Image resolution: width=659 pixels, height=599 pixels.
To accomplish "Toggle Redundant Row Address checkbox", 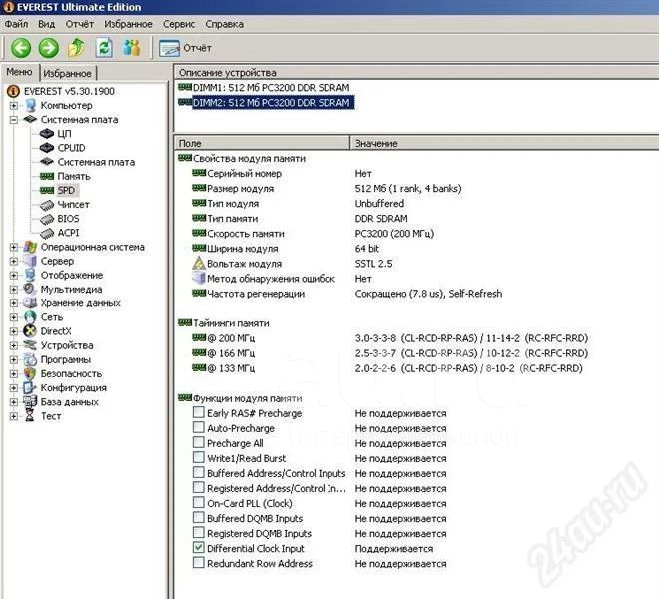I will click(198, 563).
